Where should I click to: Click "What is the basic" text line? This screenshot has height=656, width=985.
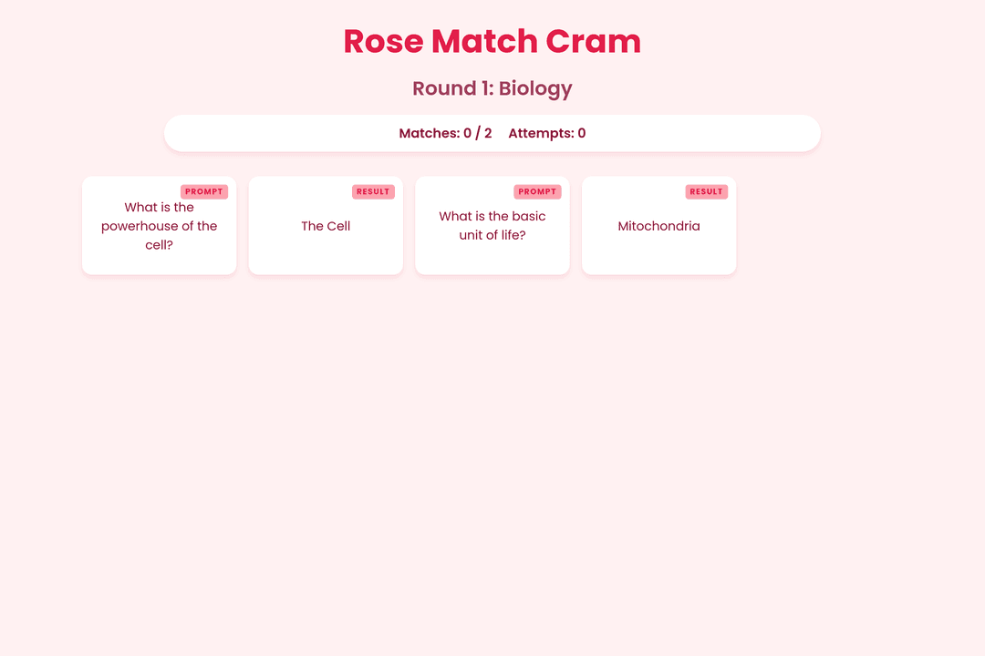tap(492, 216)
